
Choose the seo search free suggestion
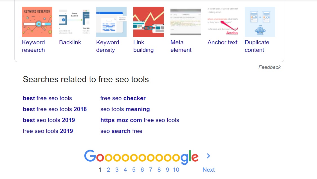(x=121, y=131)
